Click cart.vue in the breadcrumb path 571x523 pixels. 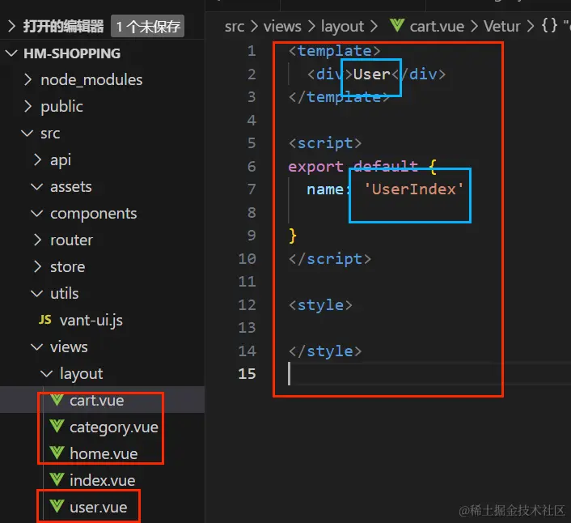437,26
